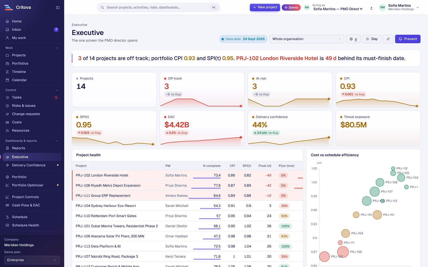Click the Risks & issues shield icon

7,106
